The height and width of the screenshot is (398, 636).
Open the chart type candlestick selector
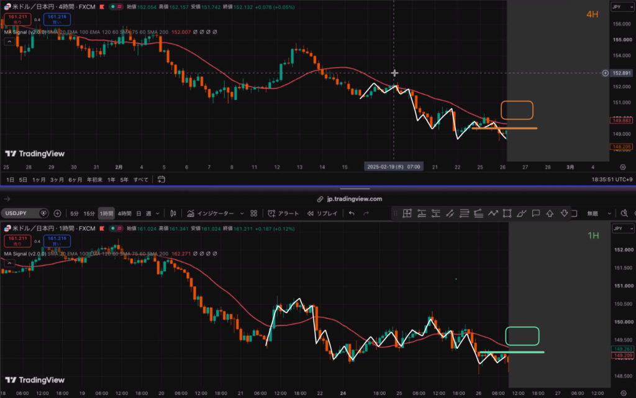[173, 213]
